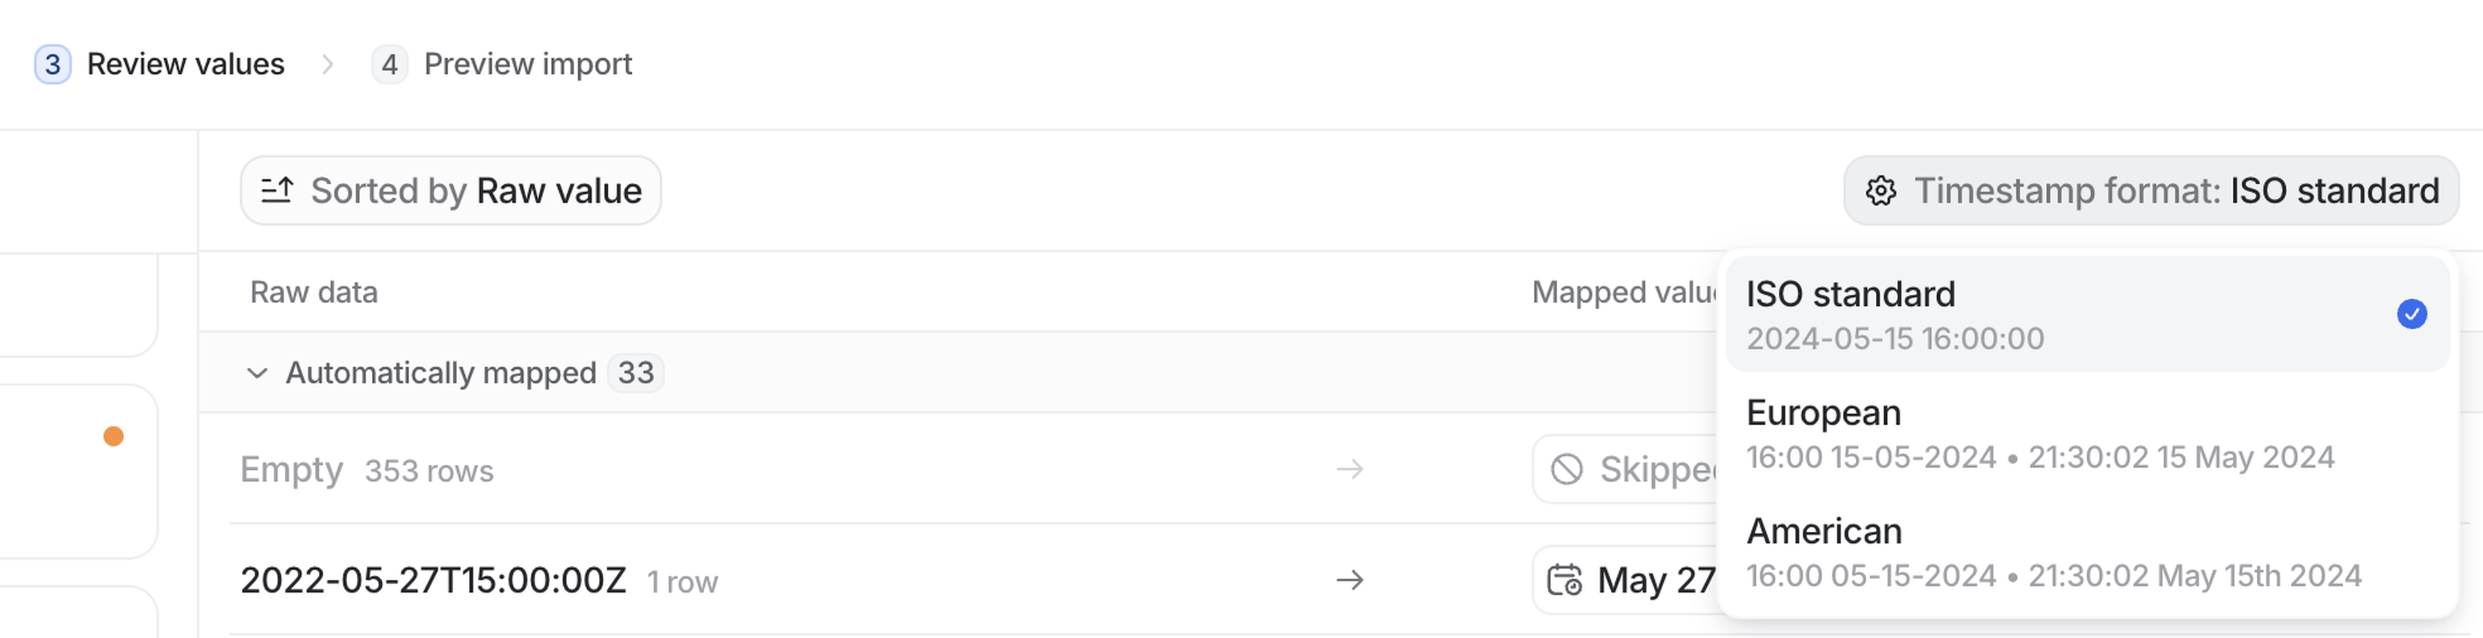
Task: Open the Sorted by Raw value menu
Action: click(x=450, y=191)
